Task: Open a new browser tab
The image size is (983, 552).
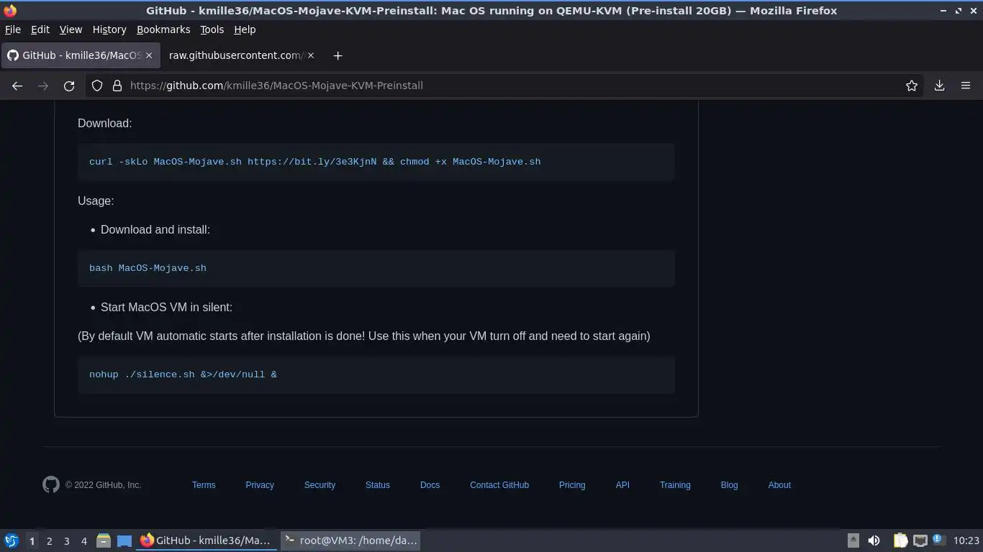Action: coord(338,55)
